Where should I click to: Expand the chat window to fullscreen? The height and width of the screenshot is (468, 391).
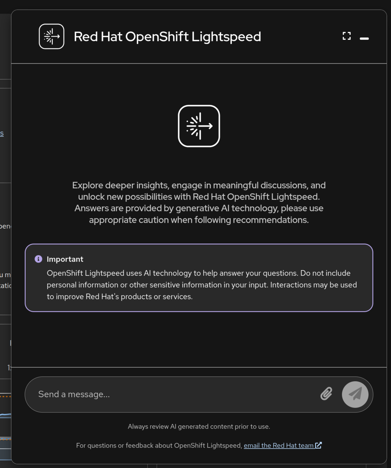click(x=347, y=36)
